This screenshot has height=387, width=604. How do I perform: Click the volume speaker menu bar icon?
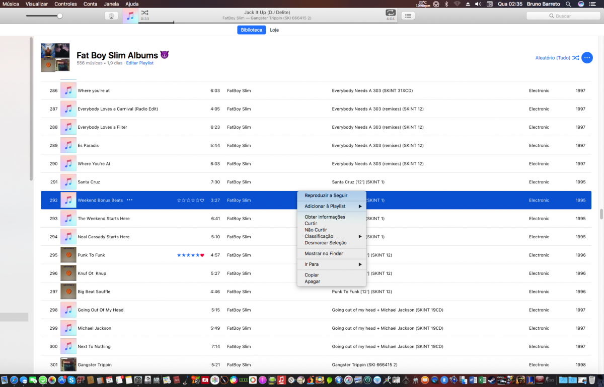[x=478, y=4]
